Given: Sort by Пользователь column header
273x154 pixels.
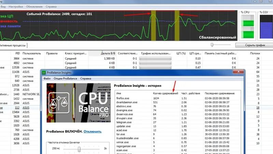Looking at the screenshot, I should tap(31, 53).
